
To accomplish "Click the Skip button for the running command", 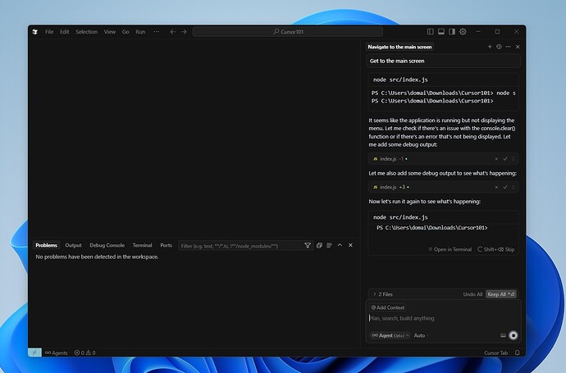I will [x=496, y=249].
